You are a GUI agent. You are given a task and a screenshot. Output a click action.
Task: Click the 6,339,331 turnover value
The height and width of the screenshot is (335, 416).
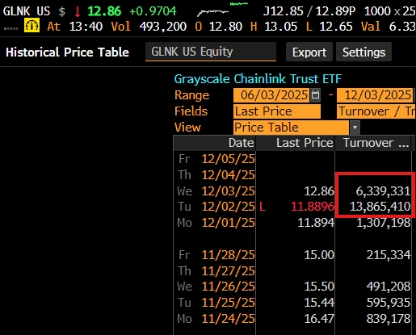(383, 191)
